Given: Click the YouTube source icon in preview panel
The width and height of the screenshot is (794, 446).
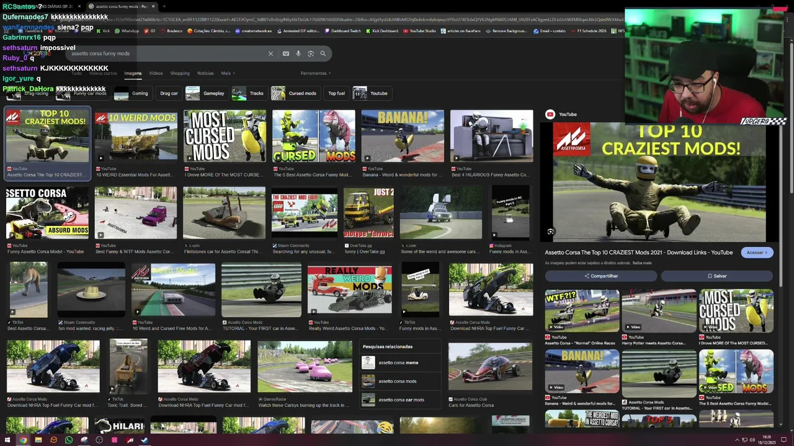Looking at the screenshot, I should [x=550, y=114].
